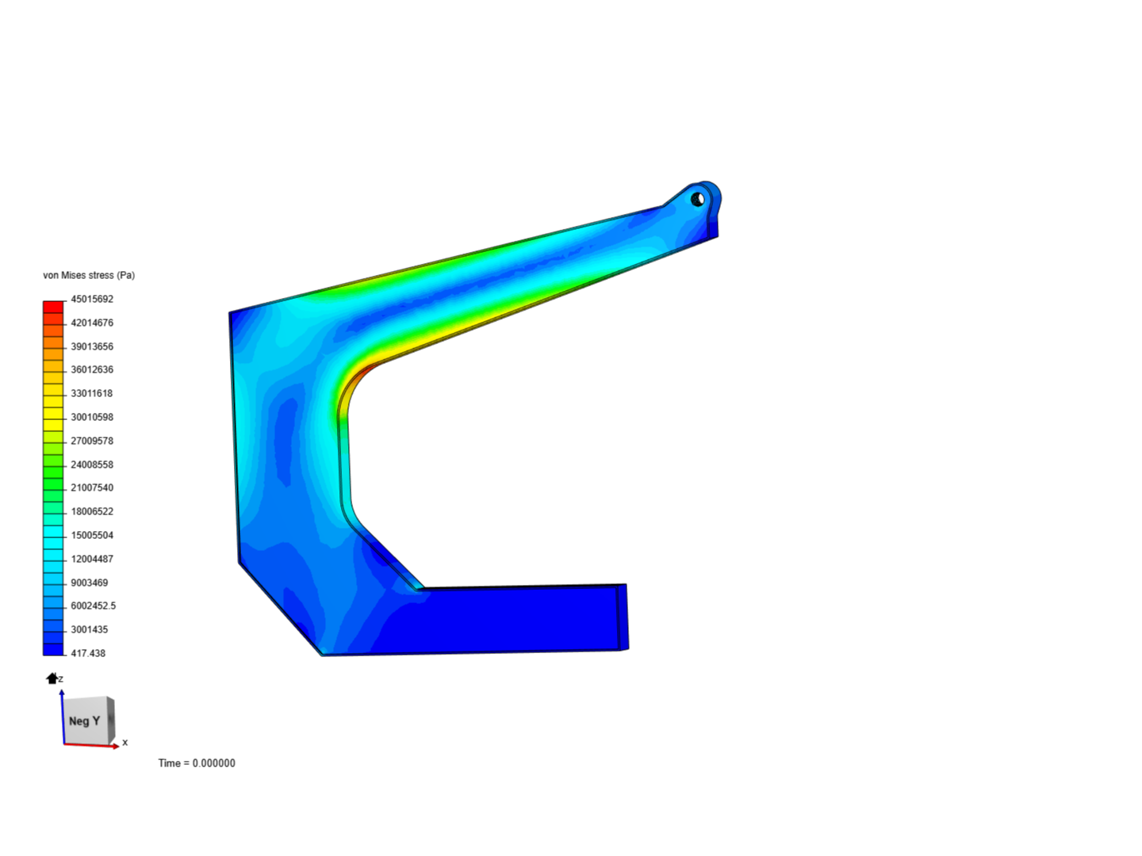Click the Time = 0.000000 display
The image size is (1142, 856).
[197, 762]
